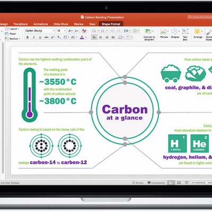The height and width of the screenshot is (212, 212).
Task: Open the Notes pane
Action: point(138,183)
